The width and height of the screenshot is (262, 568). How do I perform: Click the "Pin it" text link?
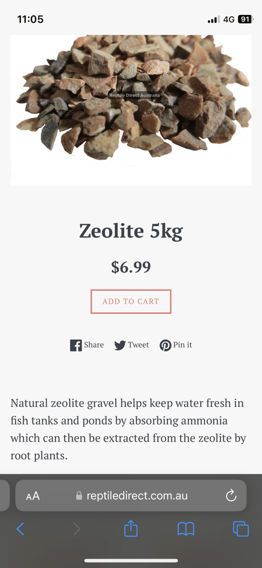pyautogui.click(x=183, y=345)
